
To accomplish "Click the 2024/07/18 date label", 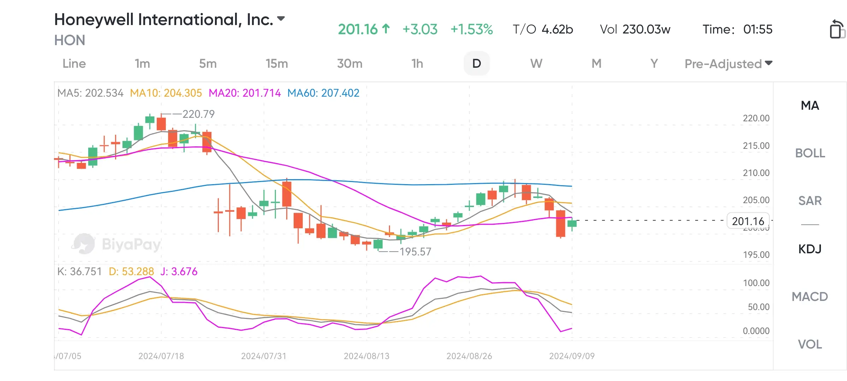I will click(161, 356).
